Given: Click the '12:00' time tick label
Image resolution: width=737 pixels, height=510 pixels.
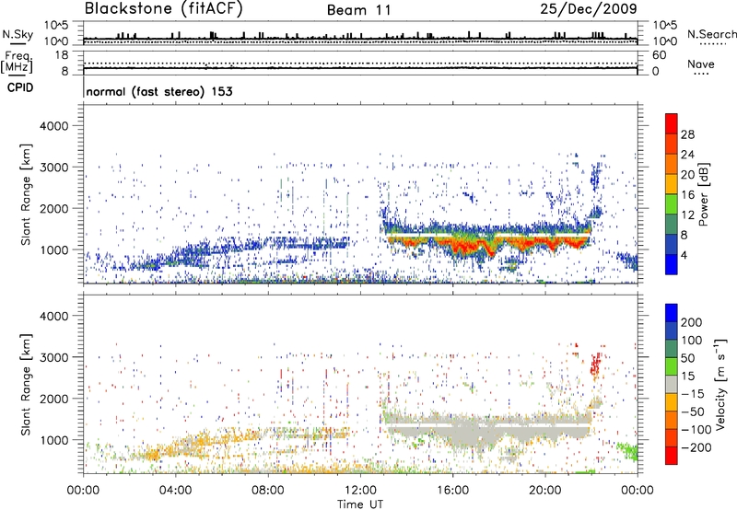Looking at the screenshot, I should tap(360, 491).
